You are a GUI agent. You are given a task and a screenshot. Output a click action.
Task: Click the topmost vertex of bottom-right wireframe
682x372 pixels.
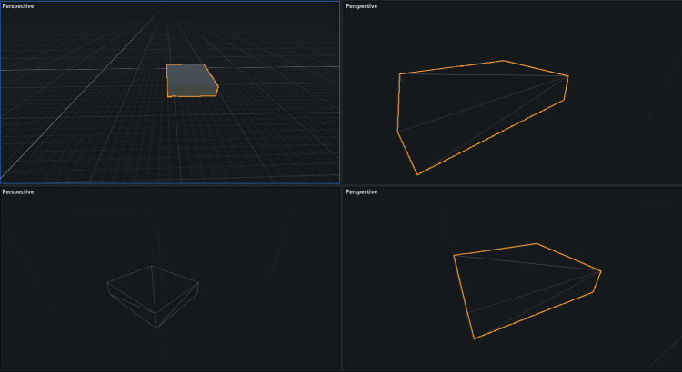(537, 243)
